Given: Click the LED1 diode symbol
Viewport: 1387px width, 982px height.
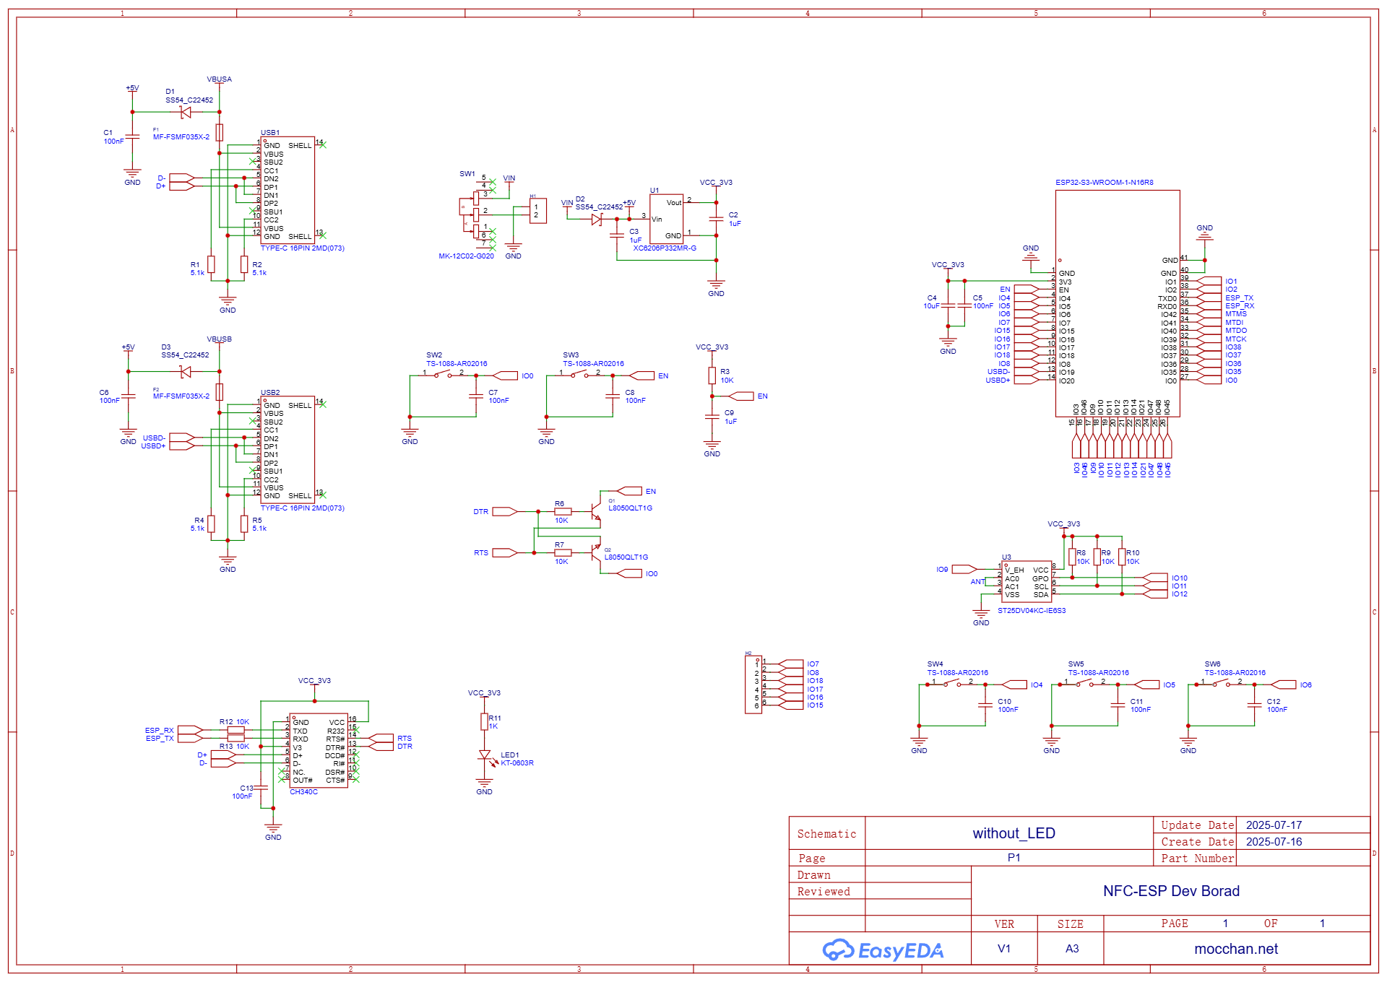Looking at the screenshot, I should coord(485,756).
